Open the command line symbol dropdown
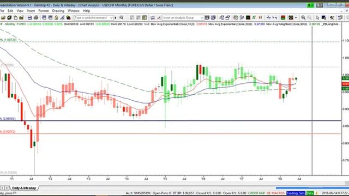 click(111, 17)
